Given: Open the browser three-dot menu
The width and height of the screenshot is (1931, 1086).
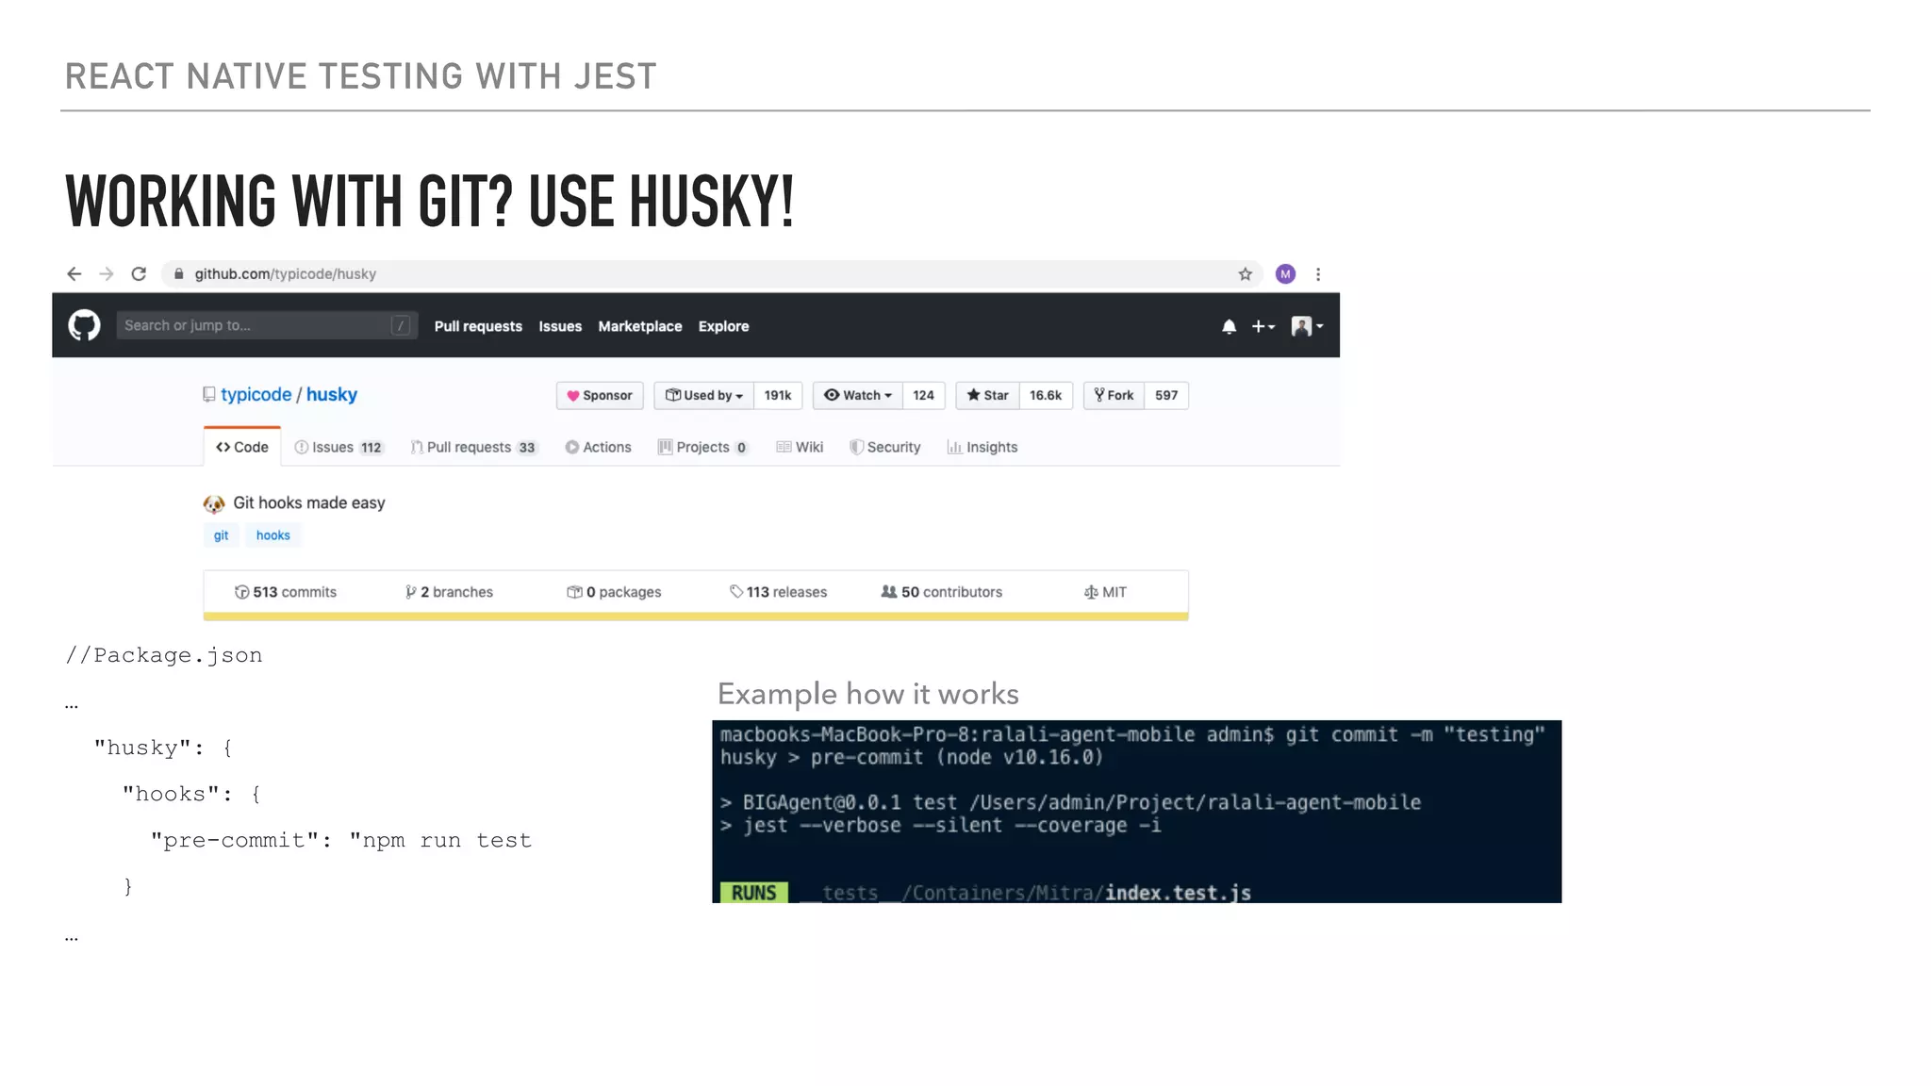Looking at the screenshot, I should (1318, 274).
